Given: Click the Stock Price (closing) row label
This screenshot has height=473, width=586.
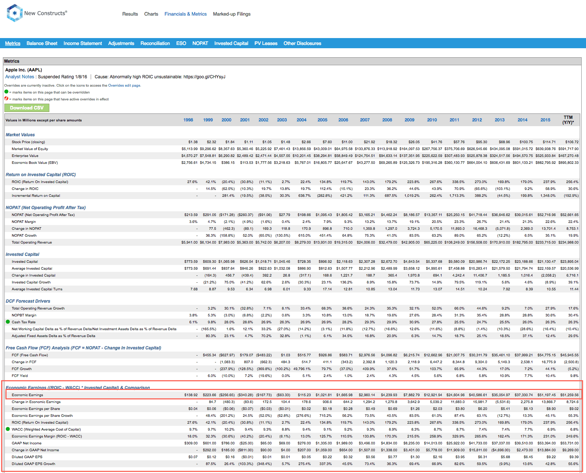Looking at the screenshot, I should click(28, 142).
